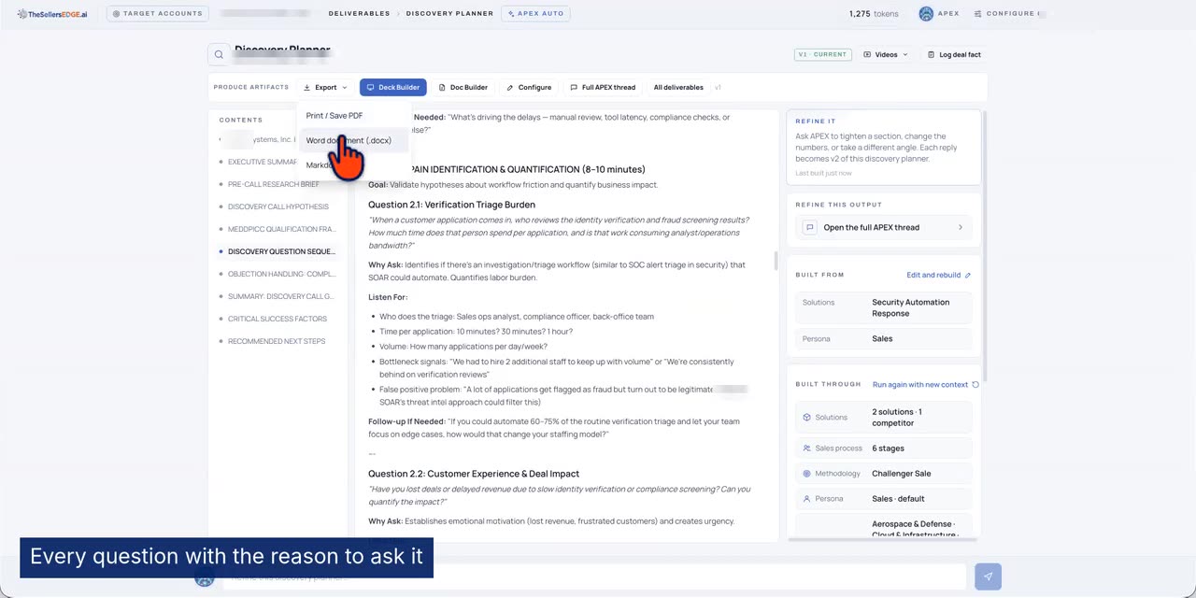Click the refresh icon beside Run again with new context
This screenshot has width=1196, height=598.
pyautogui.click(x=975, y=385)
